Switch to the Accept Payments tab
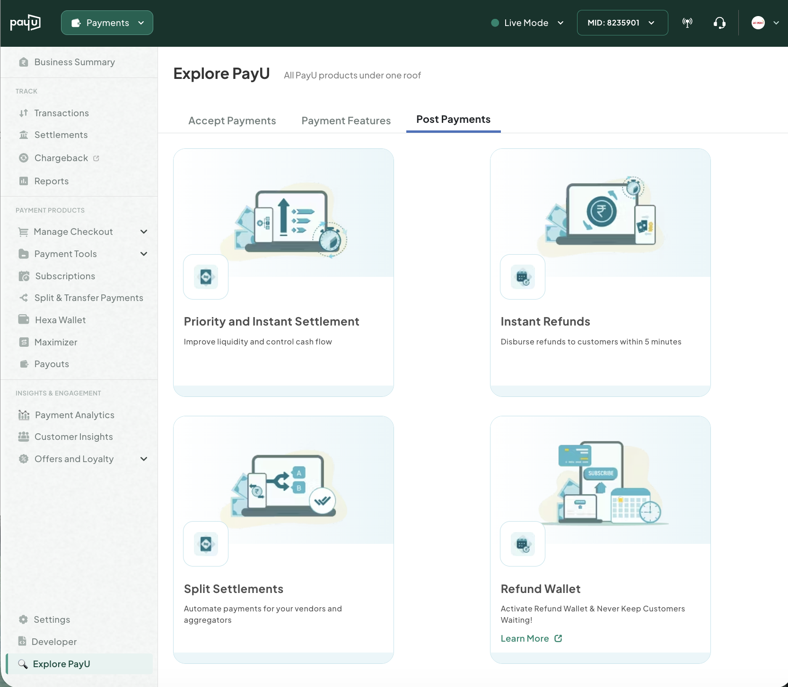This screenshot has width=788, height=687. [232, 120]
